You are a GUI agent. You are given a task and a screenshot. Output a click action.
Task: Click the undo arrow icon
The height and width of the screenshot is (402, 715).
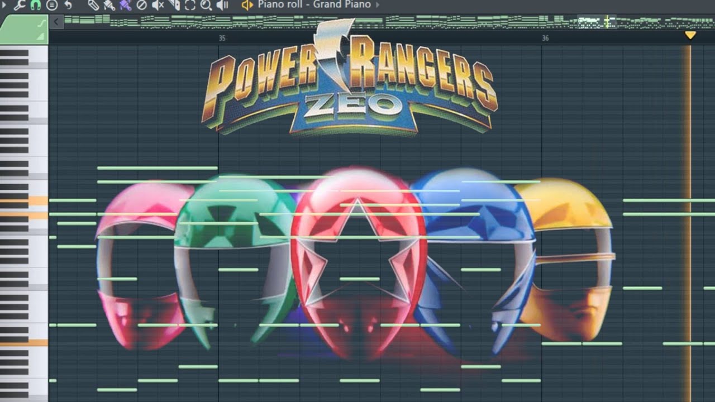(68, 5)
